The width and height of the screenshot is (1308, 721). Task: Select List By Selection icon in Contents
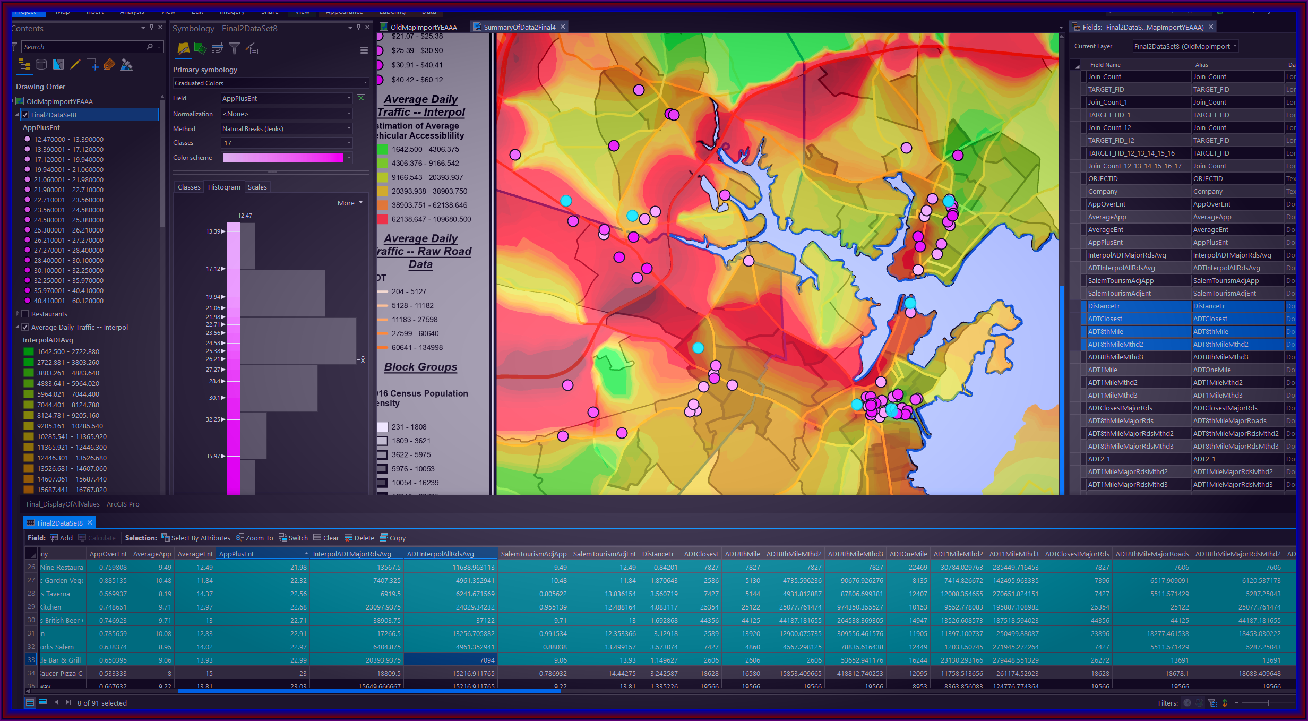[58, 65]
